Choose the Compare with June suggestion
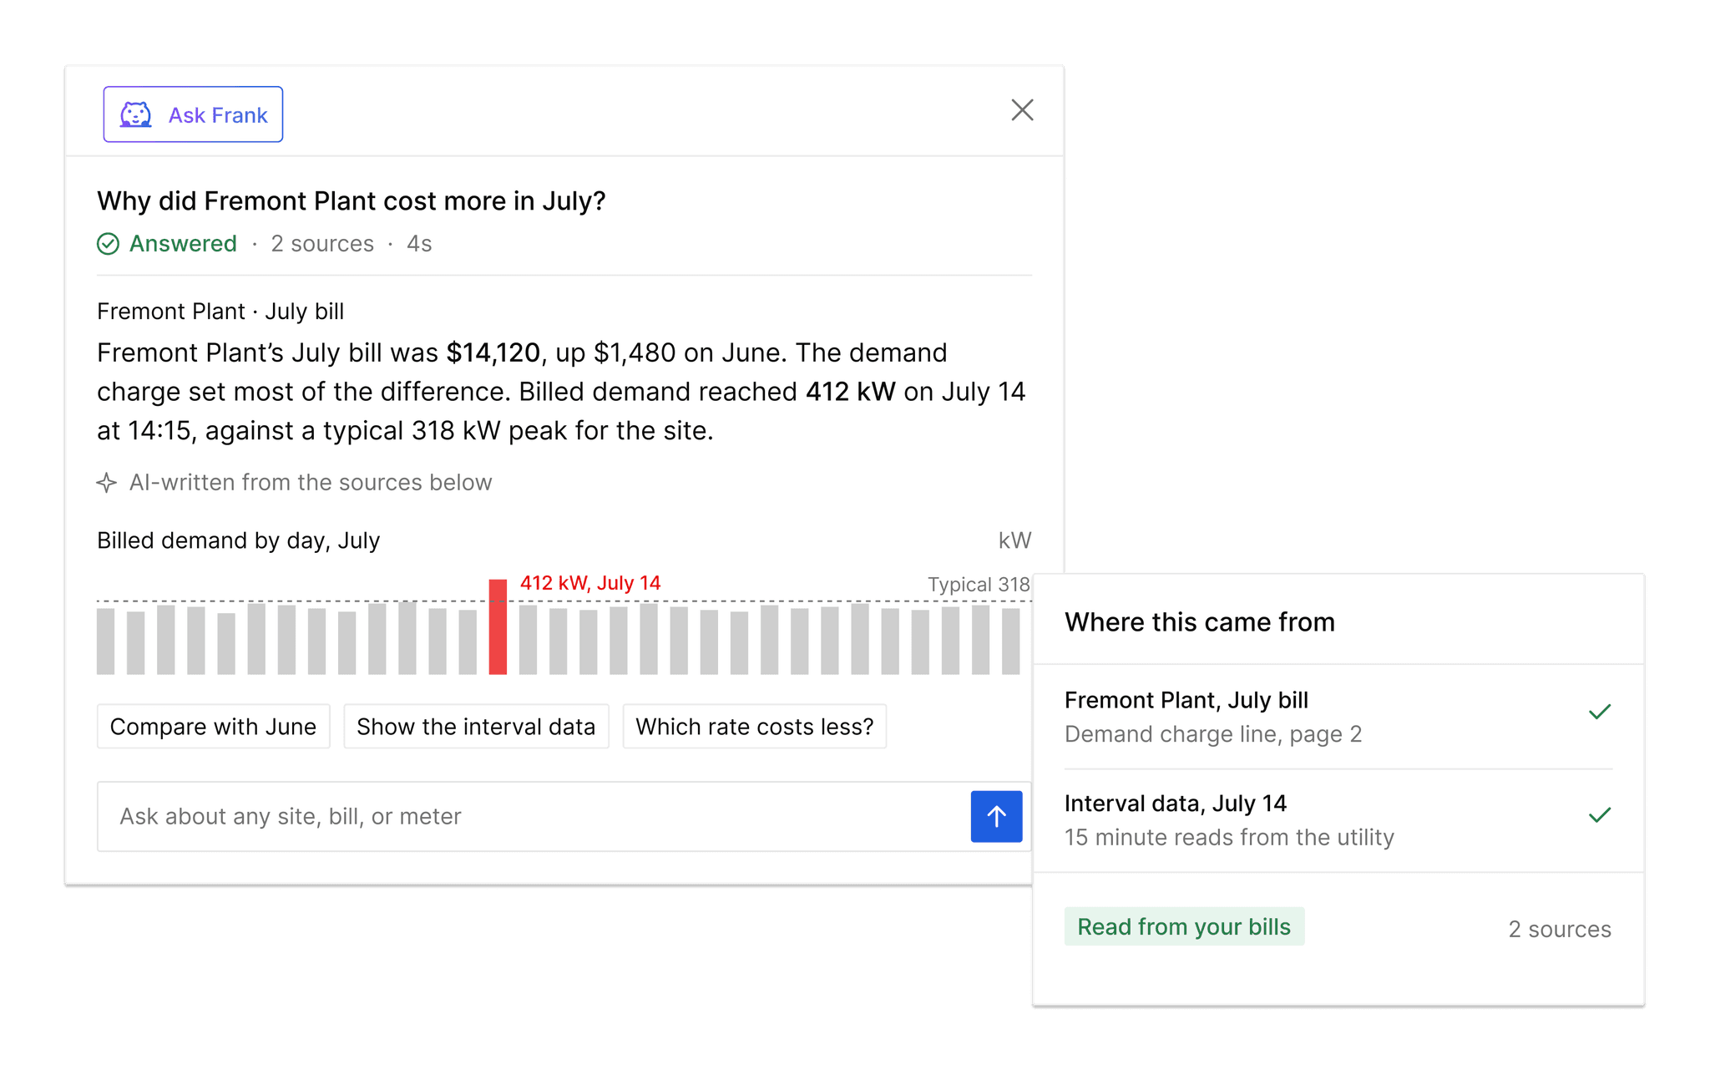 pos(213,727)
